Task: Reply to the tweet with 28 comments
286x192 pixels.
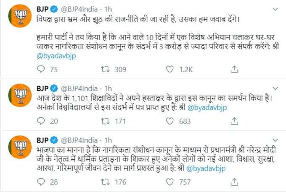Action: pos(41,182)
